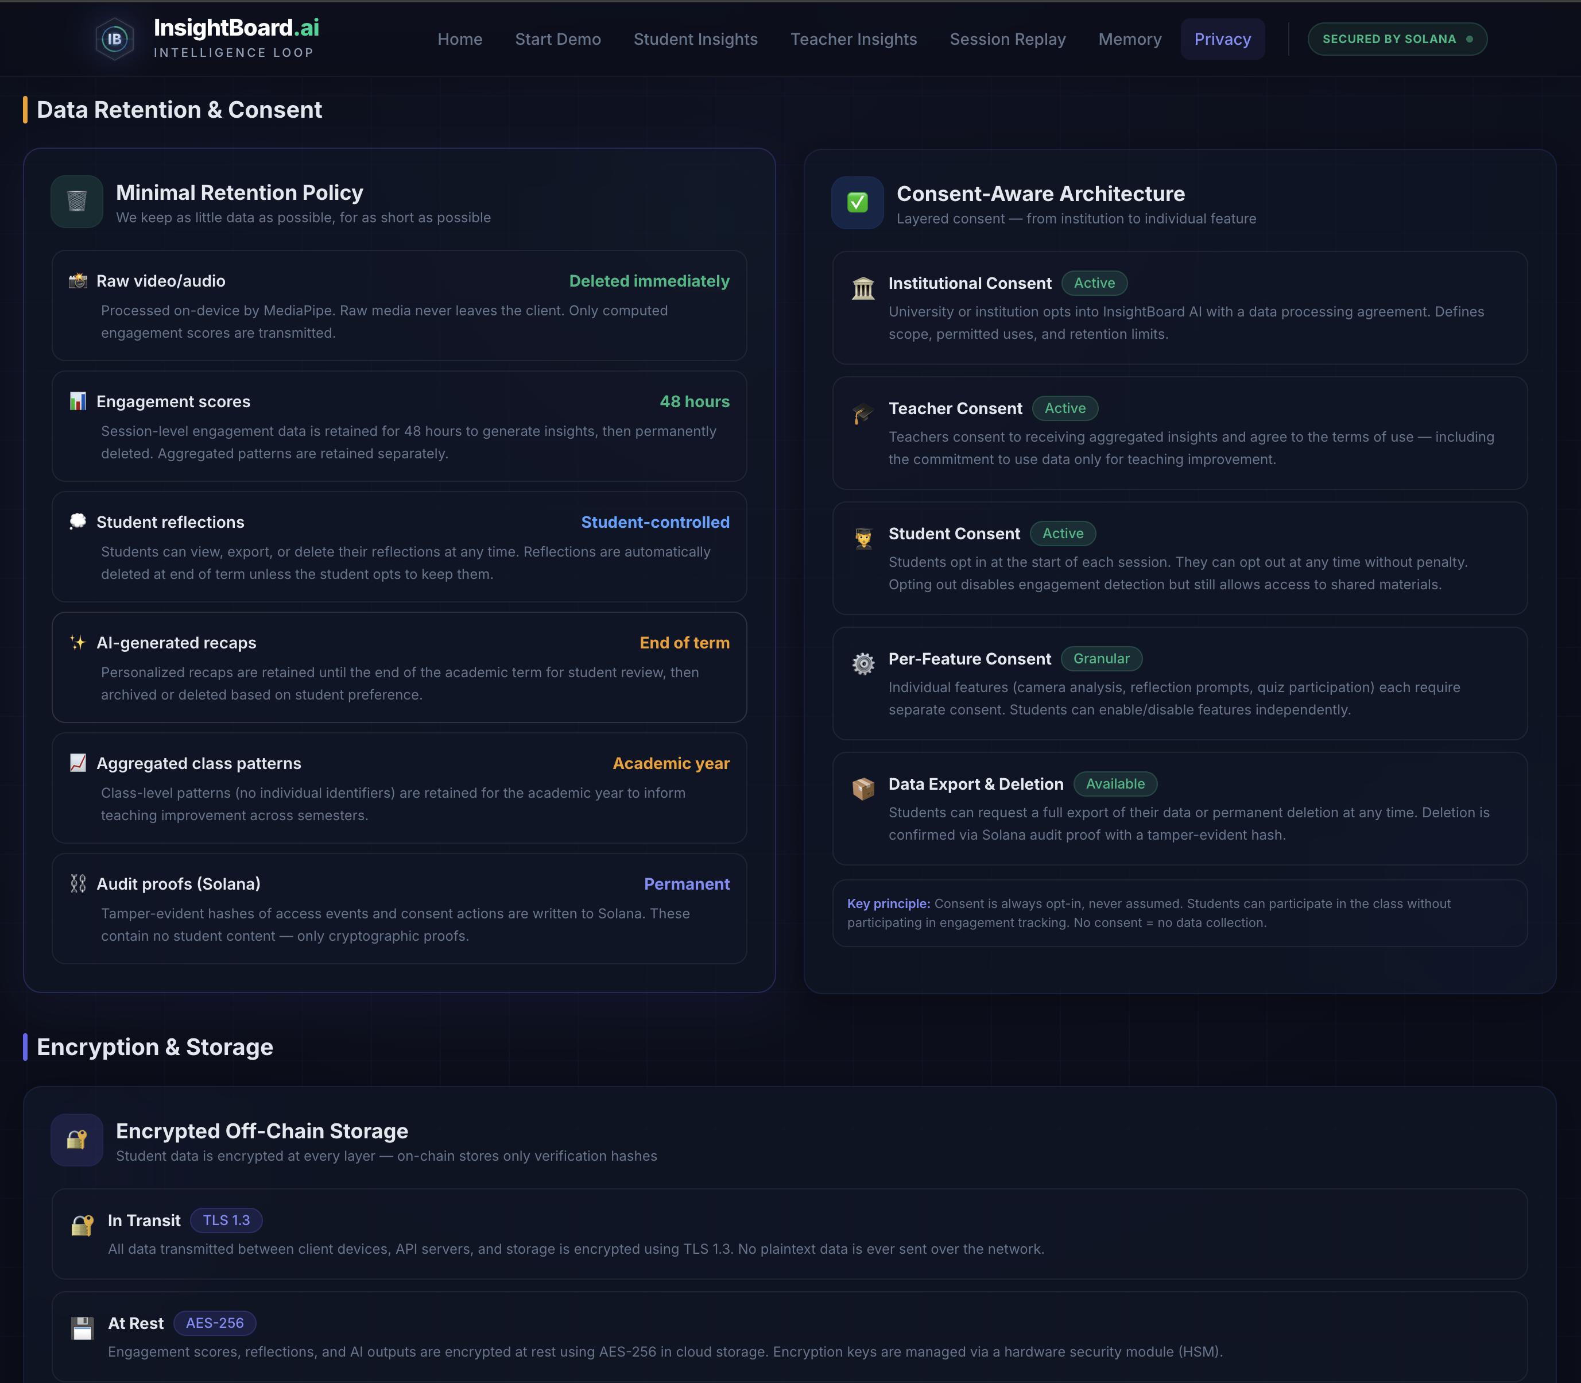Screen dimensions: 1581x1383
Task: Click the Secured by Solana badge
Action: pos(1397,40)
